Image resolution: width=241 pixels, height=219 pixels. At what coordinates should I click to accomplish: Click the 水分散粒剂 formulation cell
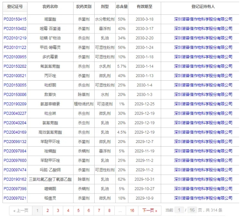(105, 19)
